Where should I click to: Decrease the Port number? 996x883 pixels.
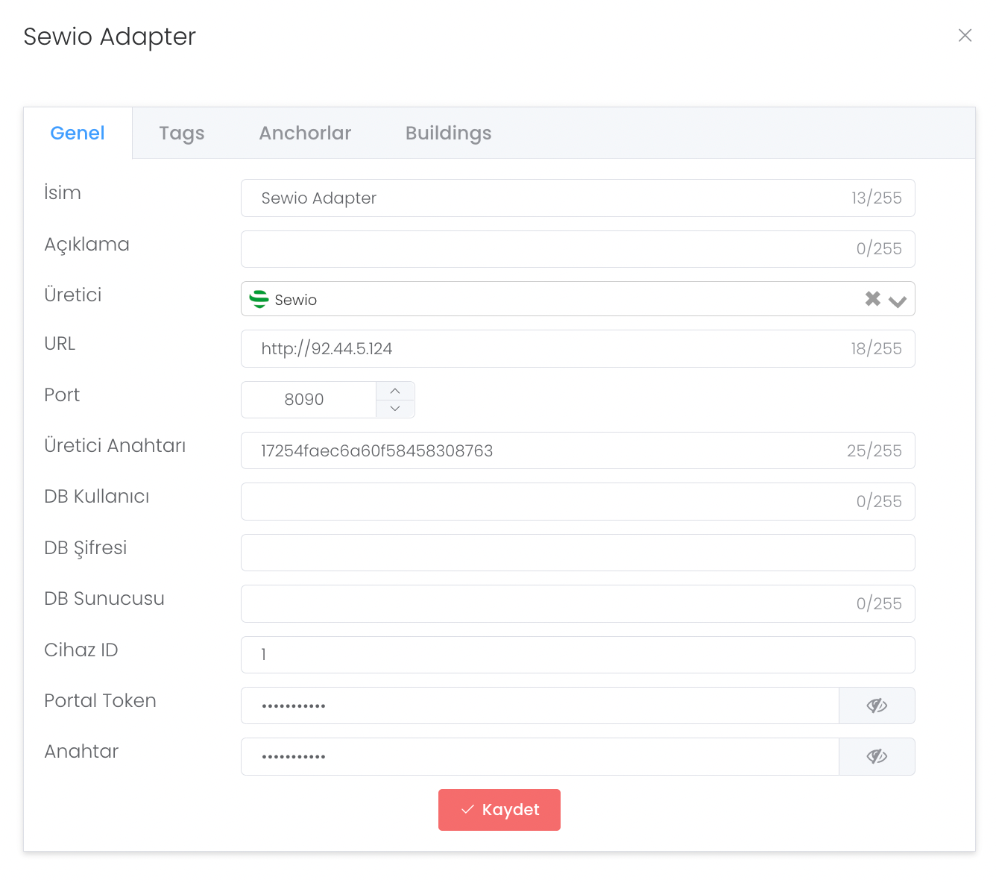(x=395, y=409)
